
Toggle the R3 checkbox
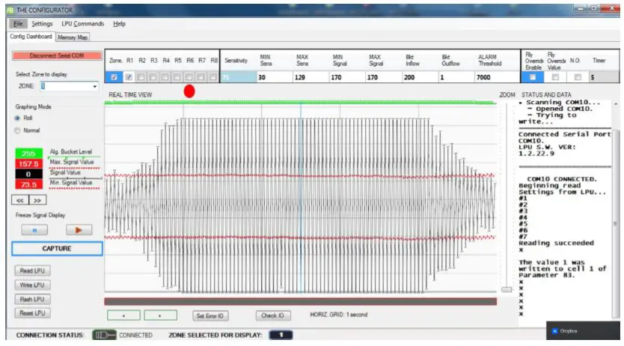coord(153,77)
